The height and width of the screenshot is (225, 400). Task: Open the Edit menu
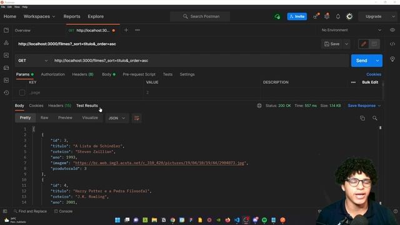coord(10,7)
